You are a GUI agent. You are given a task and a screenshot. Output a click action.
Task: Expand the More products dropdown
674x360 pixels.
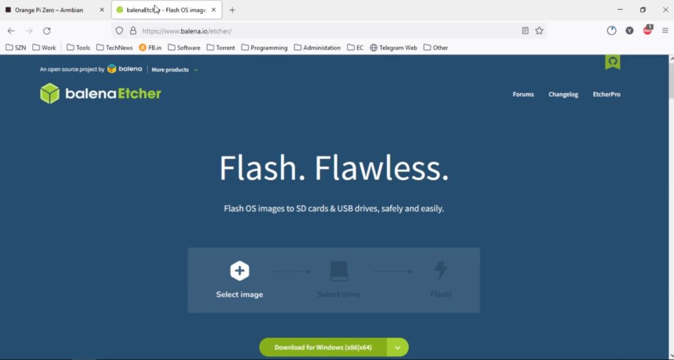coord(174,70)
